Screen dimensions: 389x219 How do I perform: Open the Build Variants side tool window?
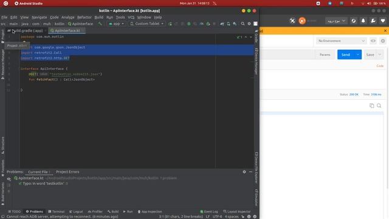[2, 194]
